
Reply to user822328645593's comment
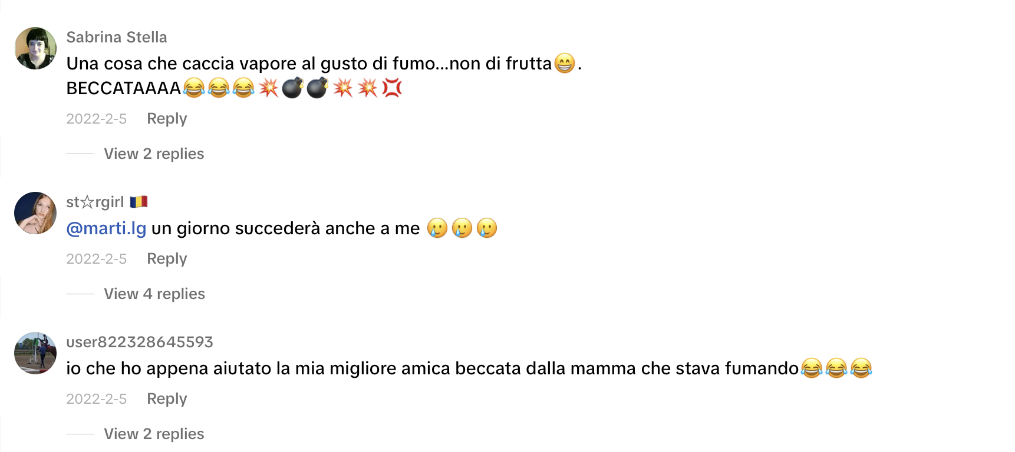tap(167, 399)
